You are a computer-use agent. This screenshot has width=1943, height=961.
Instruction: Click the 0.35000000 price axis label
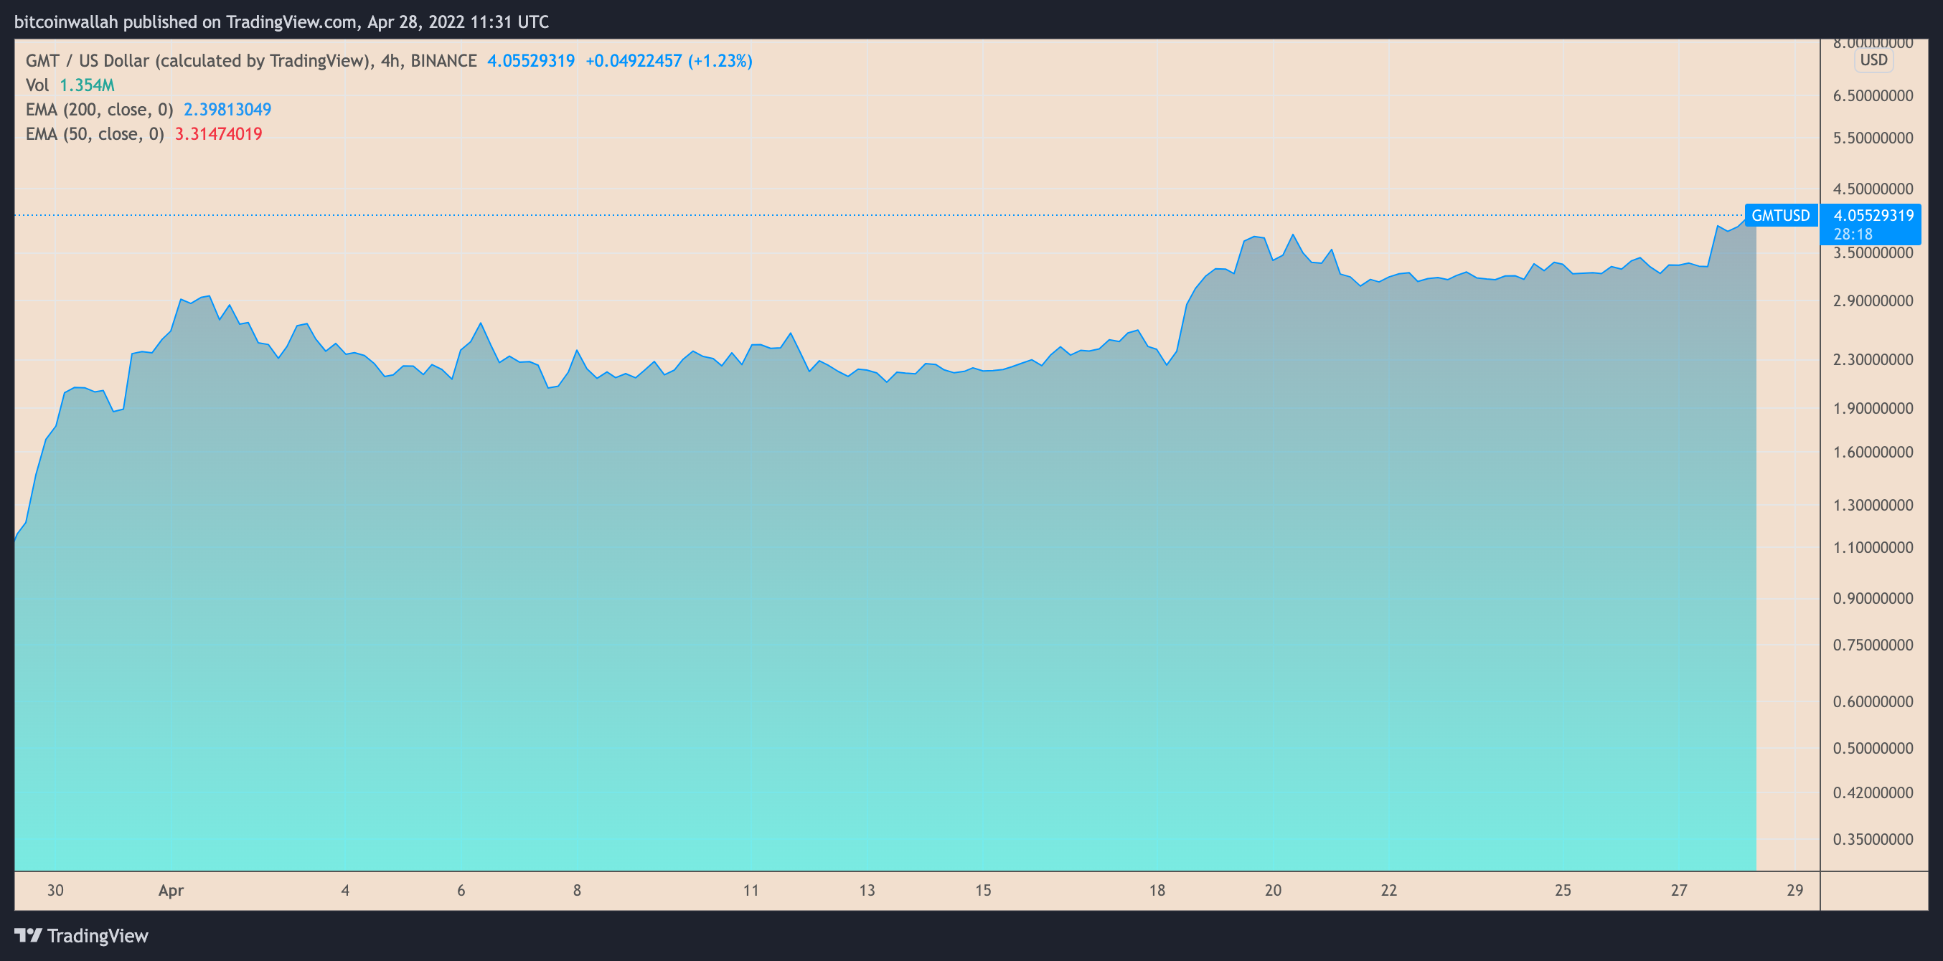click(1873, 839)
